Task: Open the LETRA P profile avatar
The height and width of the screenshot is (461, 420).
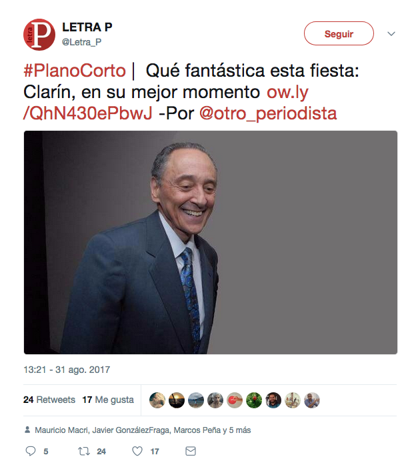Action: 39,35
